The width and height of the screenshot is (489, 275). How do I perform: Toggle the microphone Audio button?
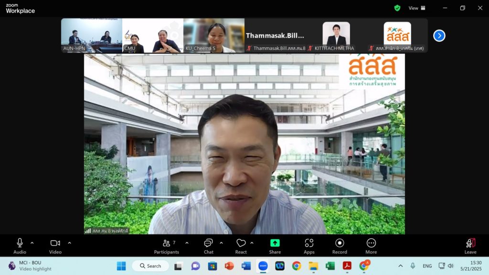[20, 245]
